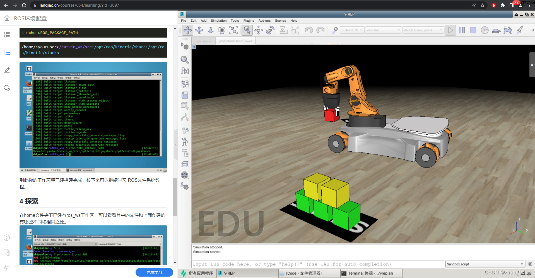
Task: Switch to the youBotAndHanoiTower scene tab
Action: (235, 41)
